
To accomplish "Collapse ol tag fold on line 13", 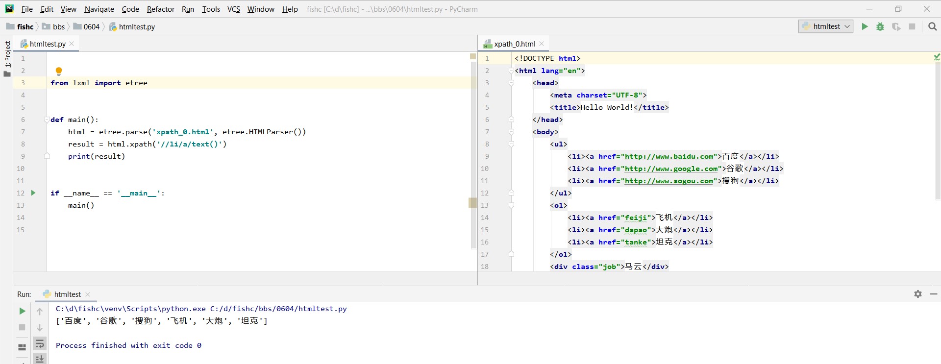I will pos(511,205).
